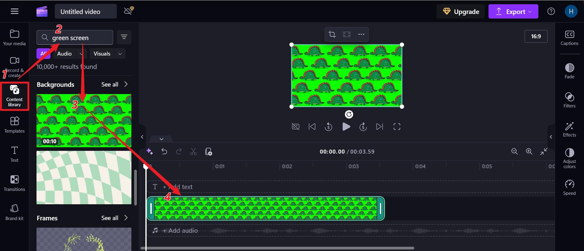Image resolution: width=584 pixels, height=251 pixels.
Task: Click the timeline ruler at 0:03
Action: pos(353,166)
